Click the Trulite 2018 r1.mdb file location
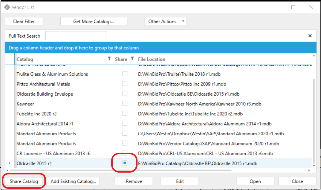321x190 pixels. pyautogui.click(x=179, y=74)
